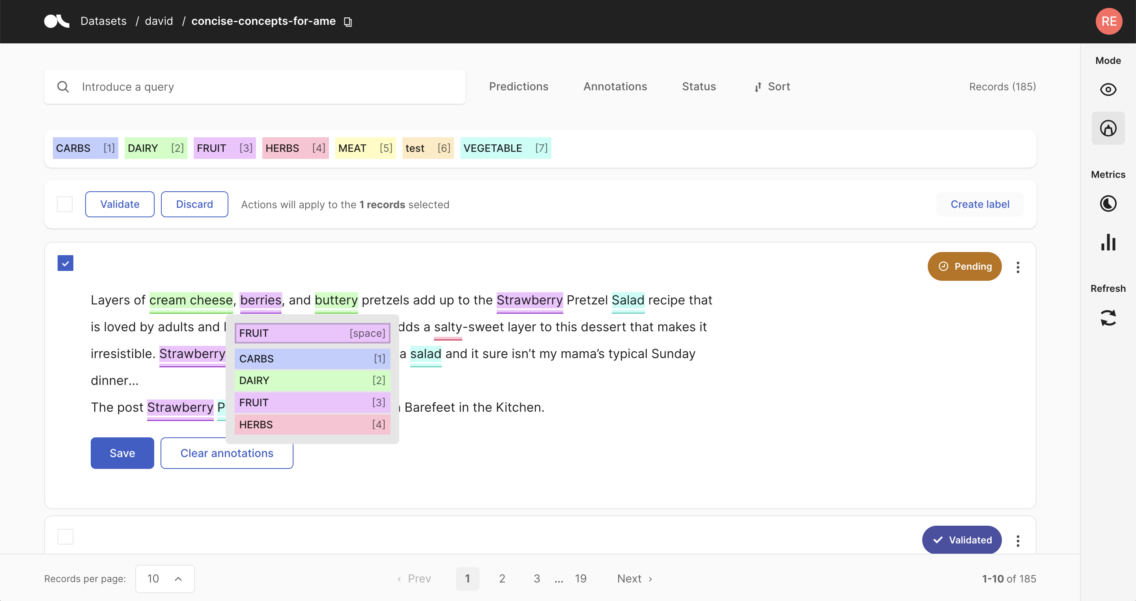Open the RE user avatar
The width and height of the screenshot is (1136, 601).
1109,21
